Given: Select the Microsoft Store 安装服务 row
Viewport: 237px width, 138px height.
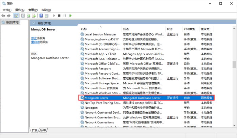Looking at the screenshot, I should click(x=101, y=88).
